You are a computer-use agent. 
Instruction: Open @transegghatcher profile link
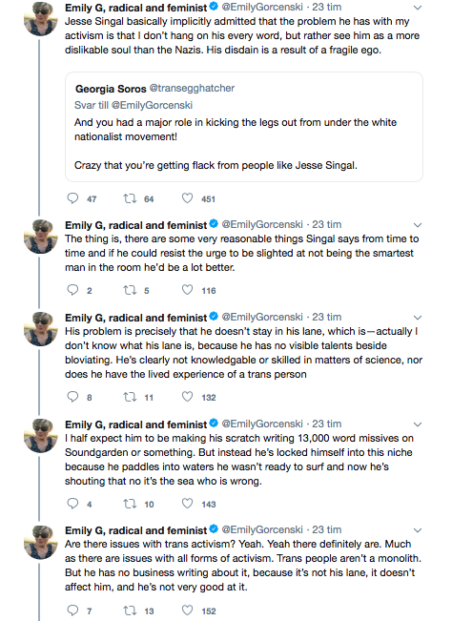pos(192,88)
